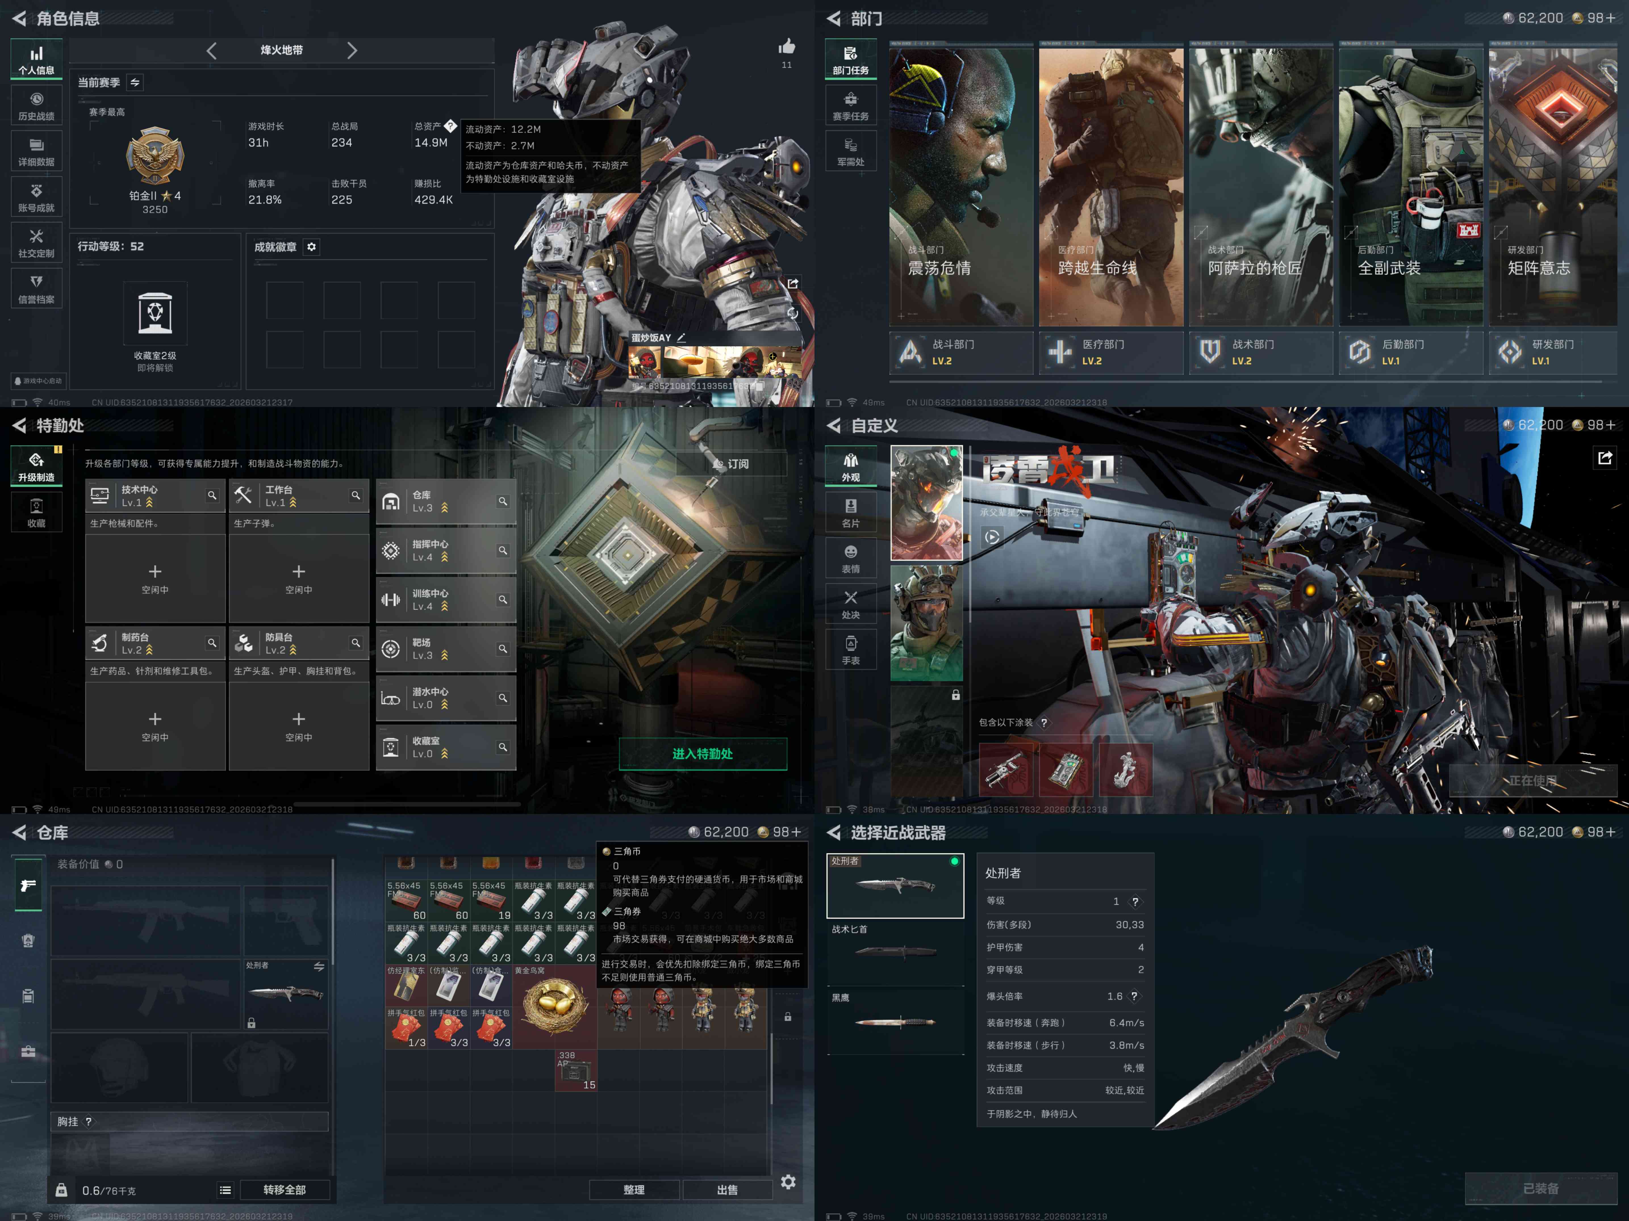The image size is (1629, 1221).
Task: Click the help icon beside 爆头倍率
Action: (x=1134, y=996)
